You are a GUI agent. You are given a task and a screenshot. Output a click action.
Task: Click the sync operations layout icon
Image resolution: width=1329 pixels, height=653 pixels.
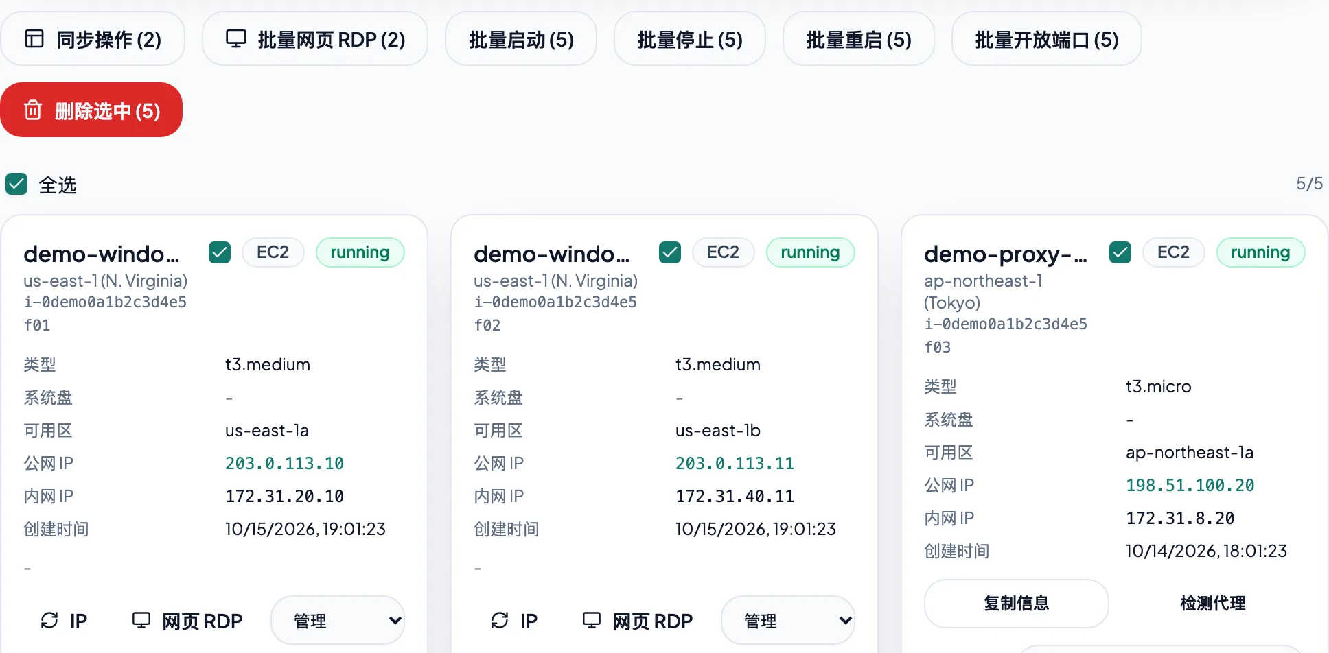(x=34, y=38)
